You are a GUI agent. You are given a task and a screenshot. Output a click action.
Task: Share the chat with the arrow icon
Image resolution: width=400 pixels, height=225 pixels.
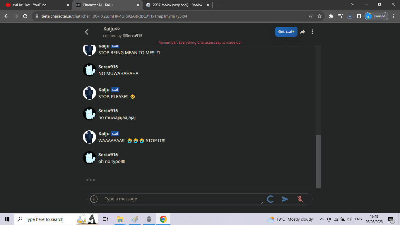tap(302, 32)
